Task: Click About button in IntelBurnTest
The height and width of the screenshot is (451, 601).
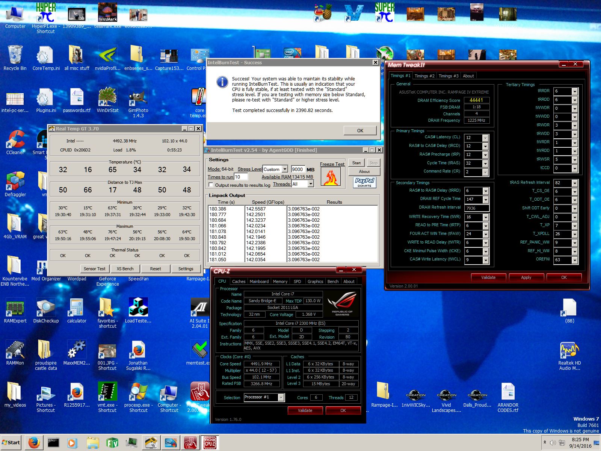Action: [364, 171]
